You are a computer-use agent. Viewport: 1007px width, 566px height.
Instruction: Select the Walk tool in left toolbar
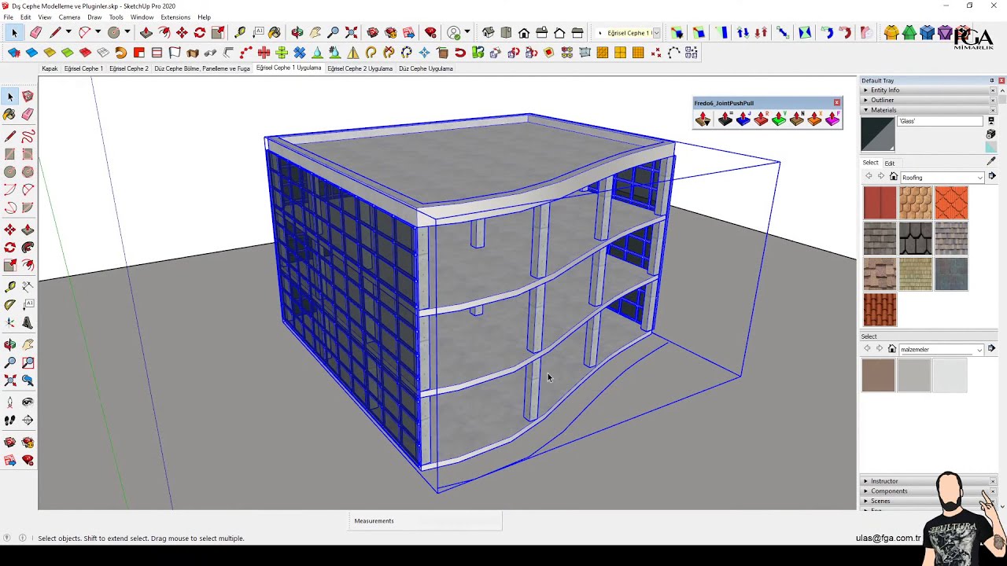pyautogui.click(x=9, y=421)
